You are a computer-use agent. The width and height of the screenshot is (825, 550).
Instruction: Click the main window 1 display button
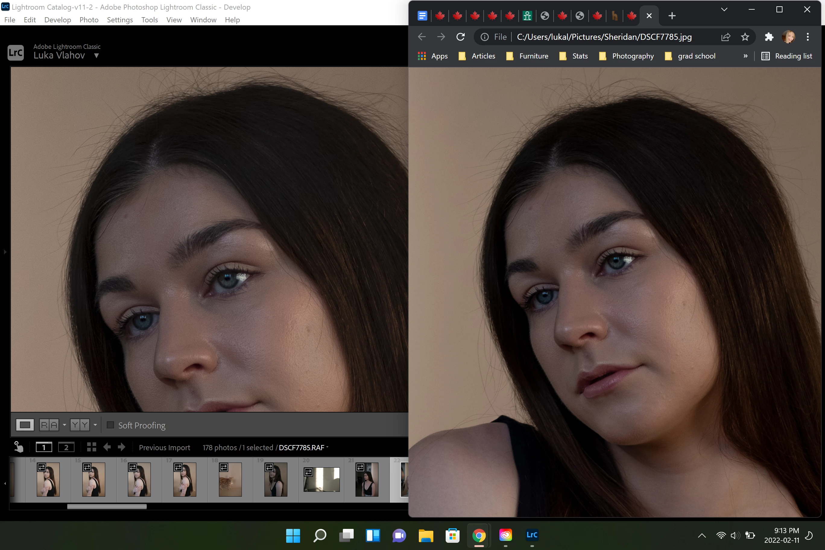44,447
